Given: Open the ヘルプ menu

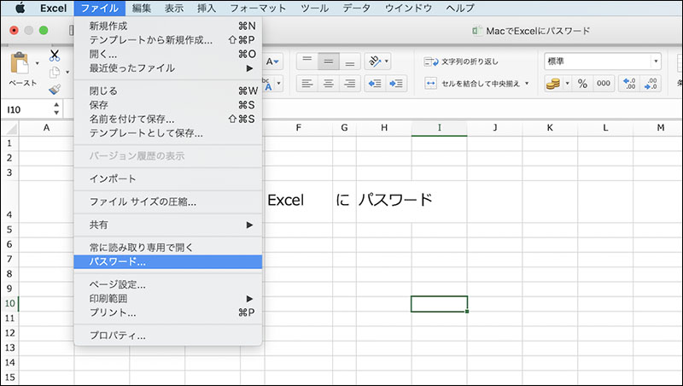Looking at the screenshot, I should pyautogui.click(x=460, y=8).
